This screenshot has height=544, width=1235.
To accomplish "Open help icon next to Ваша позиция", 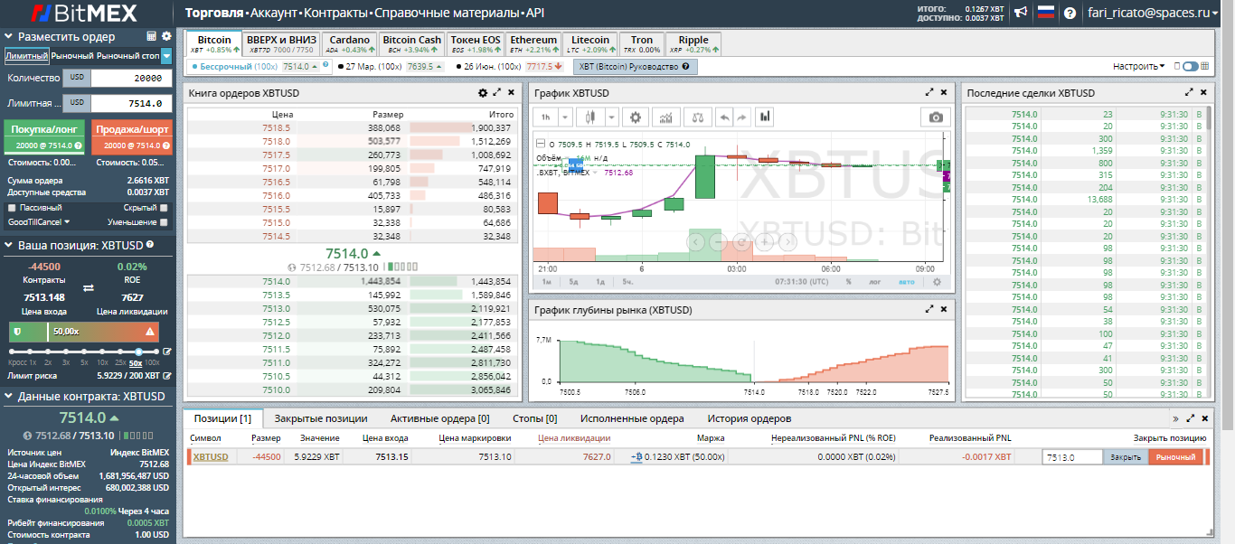I will click(x=150, y=244).
